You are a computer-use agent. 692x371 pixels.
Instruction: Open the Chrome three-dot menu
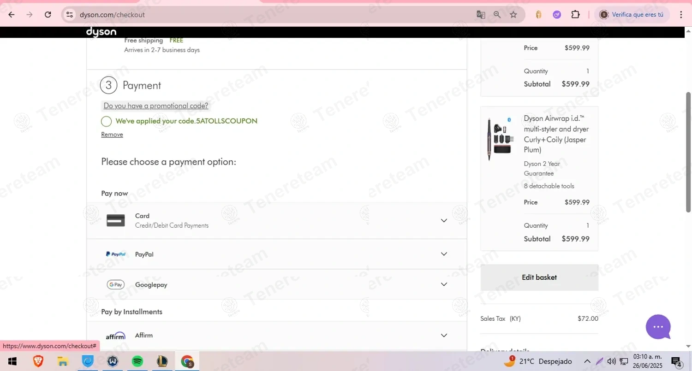point(681,15)
